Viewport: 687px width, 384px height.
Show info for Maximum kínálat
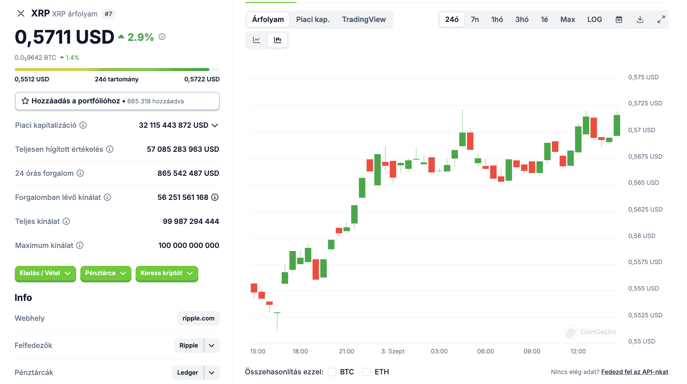point(80,245)
